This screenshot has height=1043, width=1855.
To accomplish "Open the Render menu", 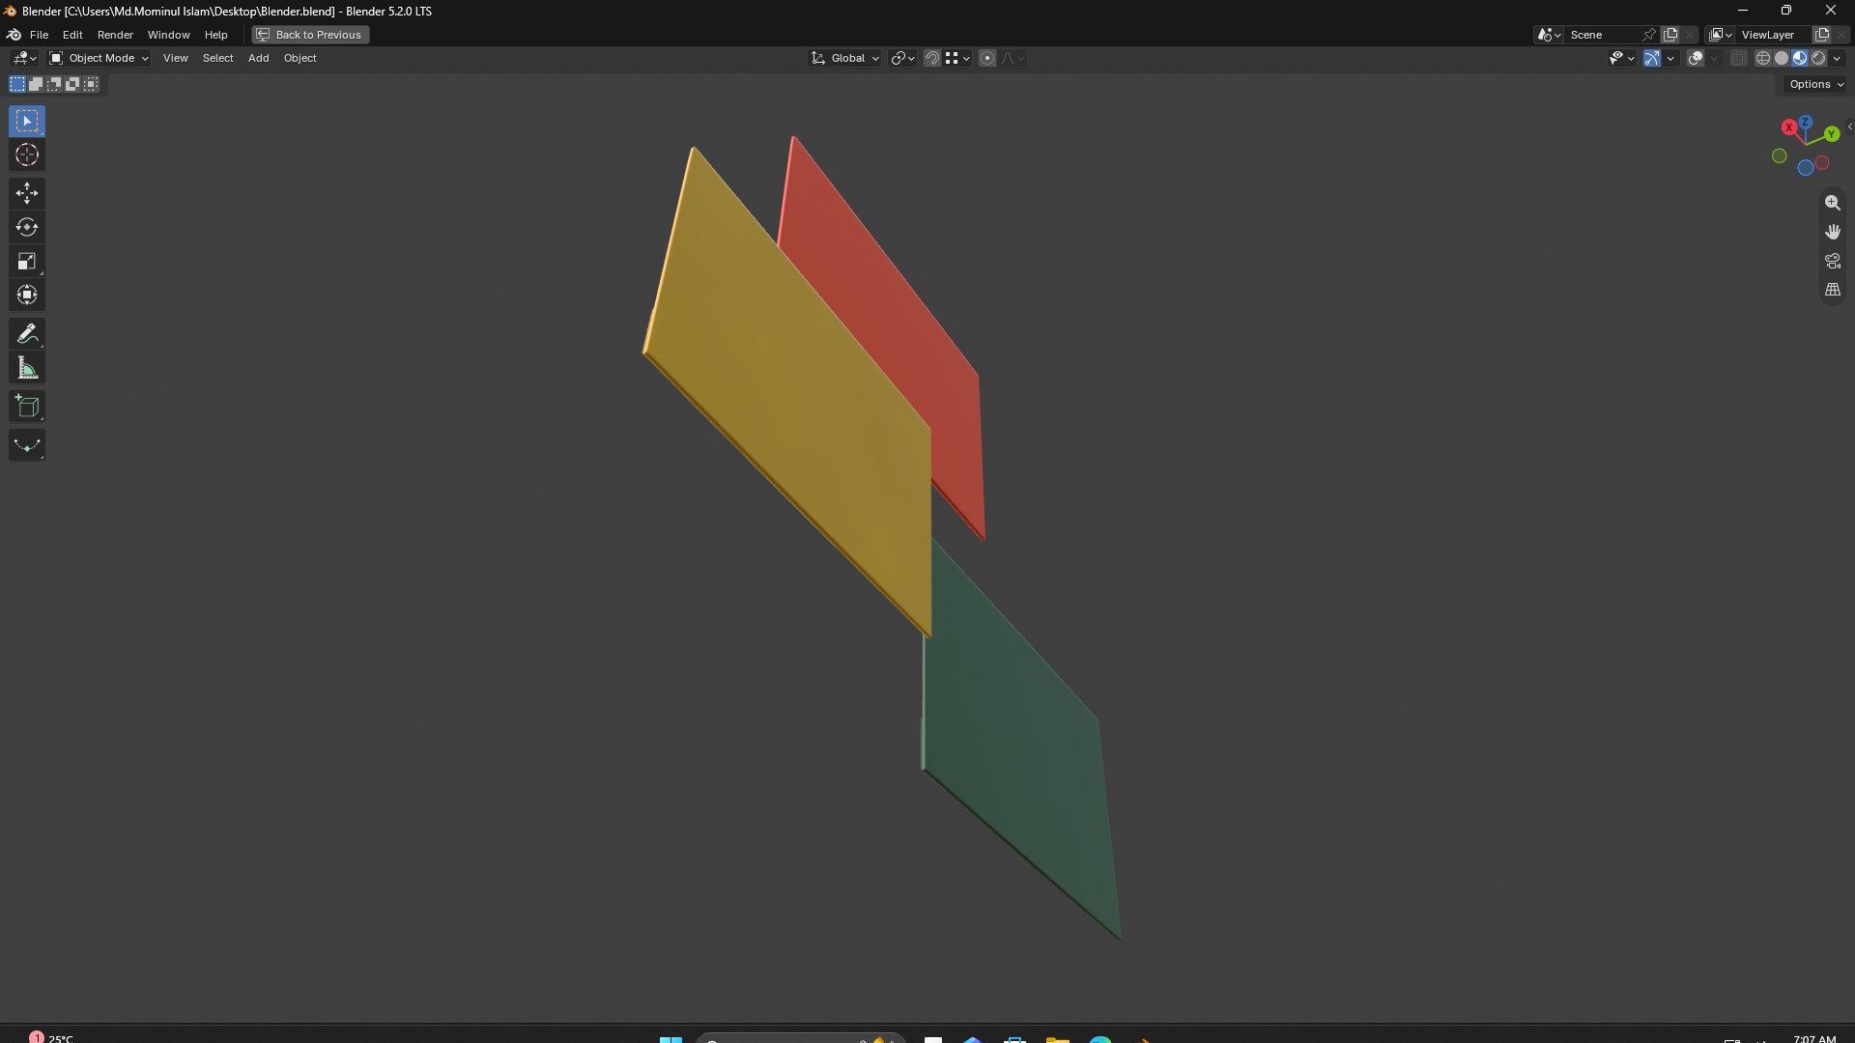I will click(115, 35).
